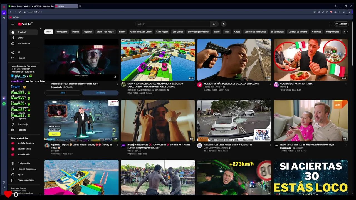Screen dimensions: 356x200
Task: Focus the Buscar search field
Action: coord(173,24)
